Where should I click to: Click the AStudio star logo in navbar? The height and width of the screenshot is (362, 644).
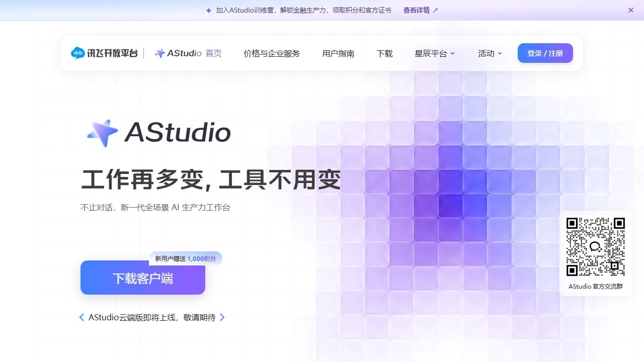tap(160, 53)
